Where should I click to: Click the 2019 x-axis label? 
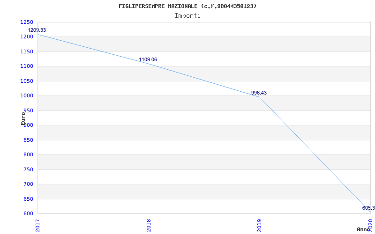[260, 226]
